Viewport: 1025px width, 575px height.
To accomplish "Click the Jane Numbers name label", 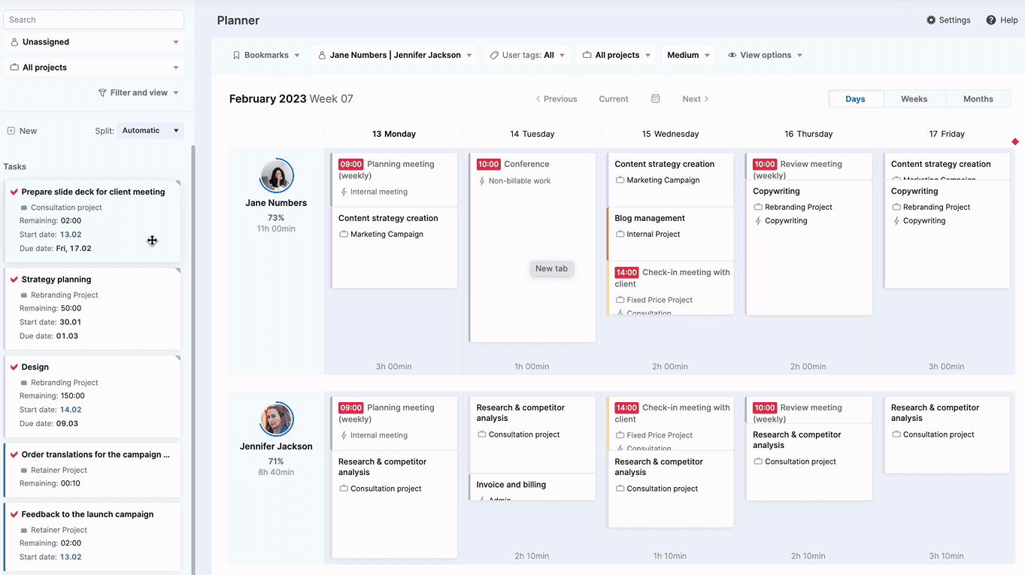I will click(276, 203).
